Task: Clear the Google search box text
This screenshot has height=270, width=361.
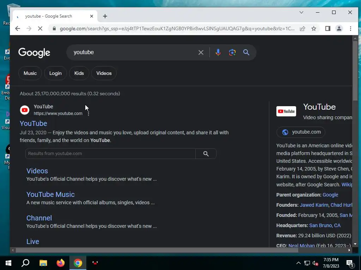Action: click(201, 52)
